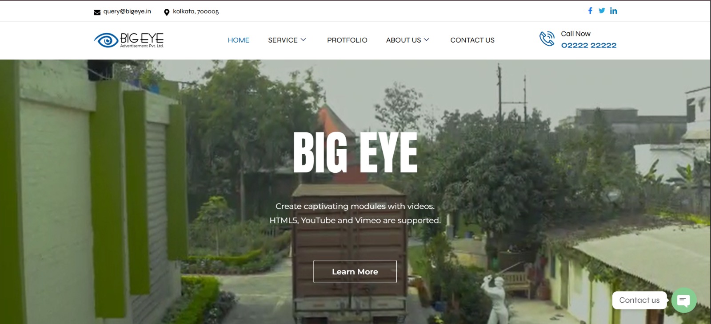Screen dimensions: 711x324
Task: Click the location pin icon
Action: tap(167, 12)
